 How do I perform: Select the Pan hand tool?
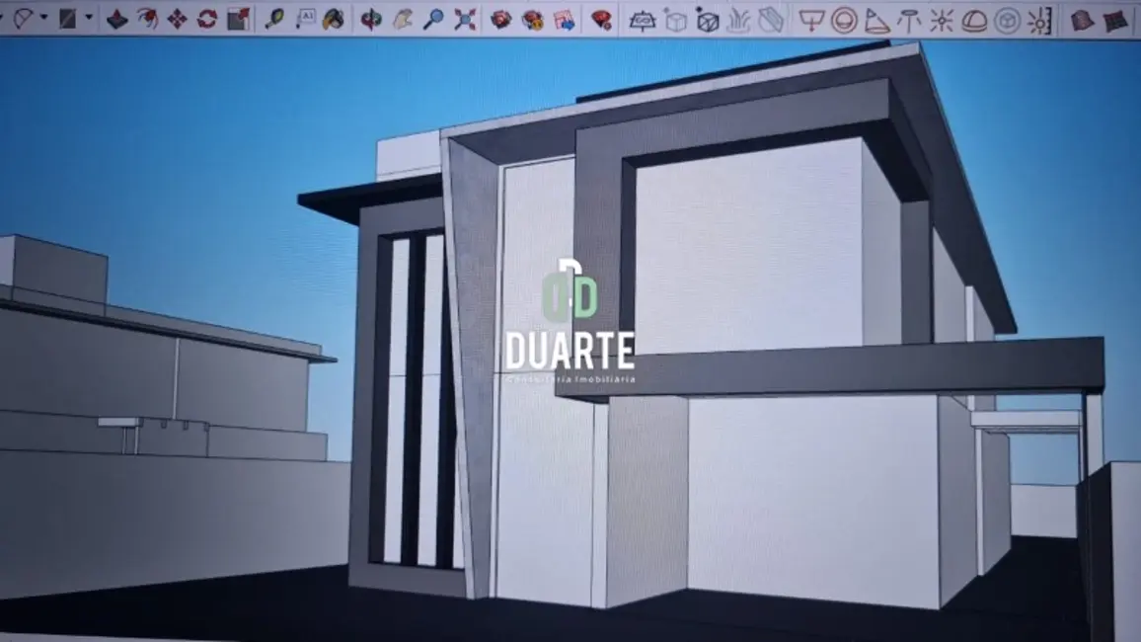[403, 18]
